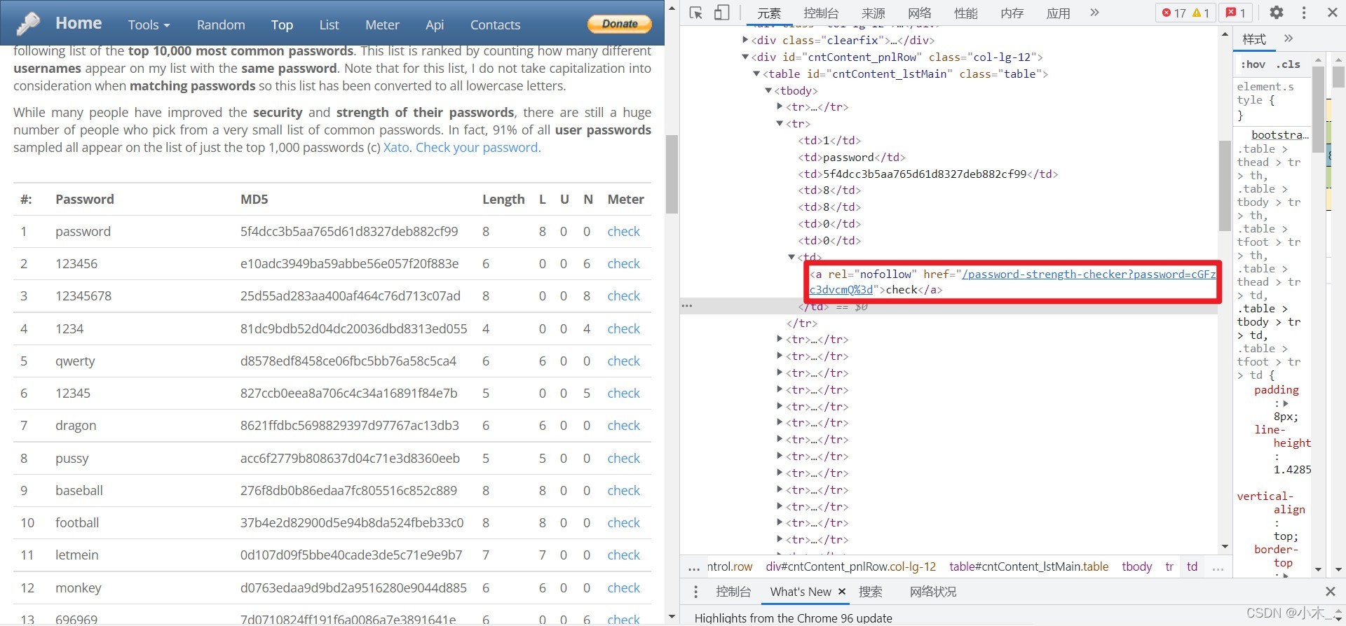
Task: Close the What's New drawer tab
Action: [842, 592]
